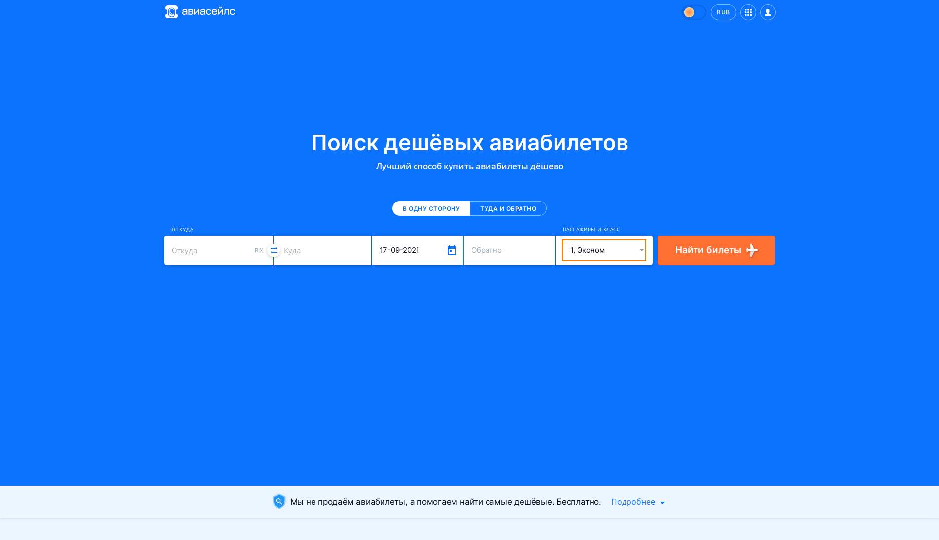Click the RIX airport code label
Image resolution: width=939 pixels, height=540 pixels.
259,251
